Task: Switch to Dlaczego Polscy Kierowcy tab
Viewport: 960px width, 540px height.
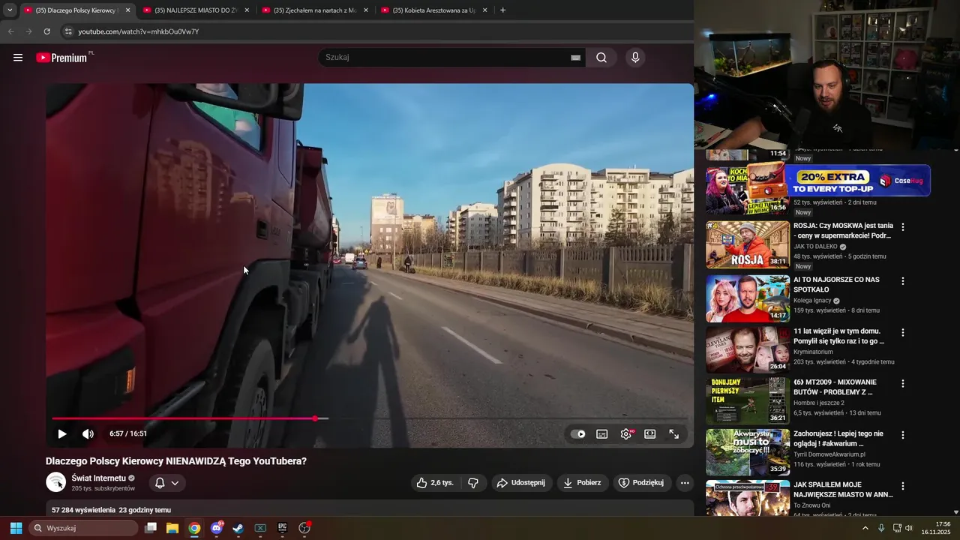Action: 76,10
